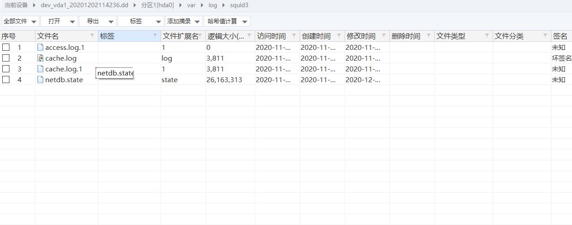
Task: Open the 添加摘录 menu
Action: 183,21
